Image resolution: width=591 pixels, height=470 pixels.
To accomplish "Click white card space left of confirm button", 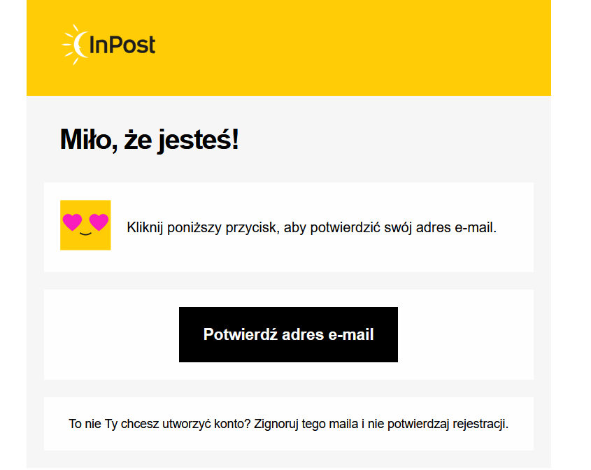I will pyautogui.click(x=111, y=334).
